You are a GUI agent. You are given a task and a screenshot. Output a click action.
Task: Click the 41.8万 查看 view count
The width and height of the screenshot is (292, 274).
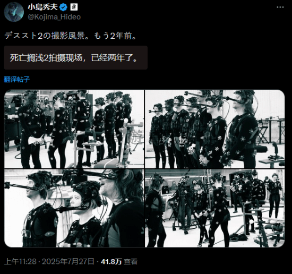119,261
